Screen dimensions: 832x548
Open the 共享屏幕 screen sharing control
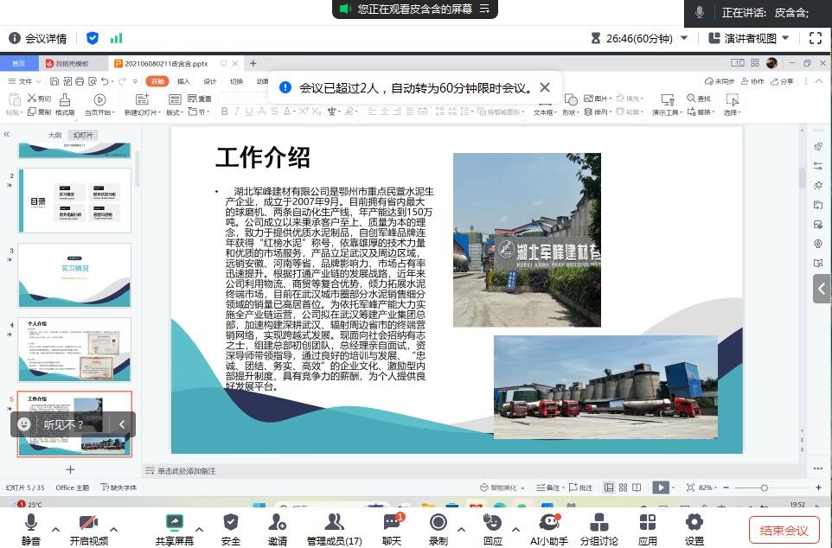point(174,529)
